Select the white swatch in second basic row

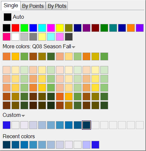[15, 37]
